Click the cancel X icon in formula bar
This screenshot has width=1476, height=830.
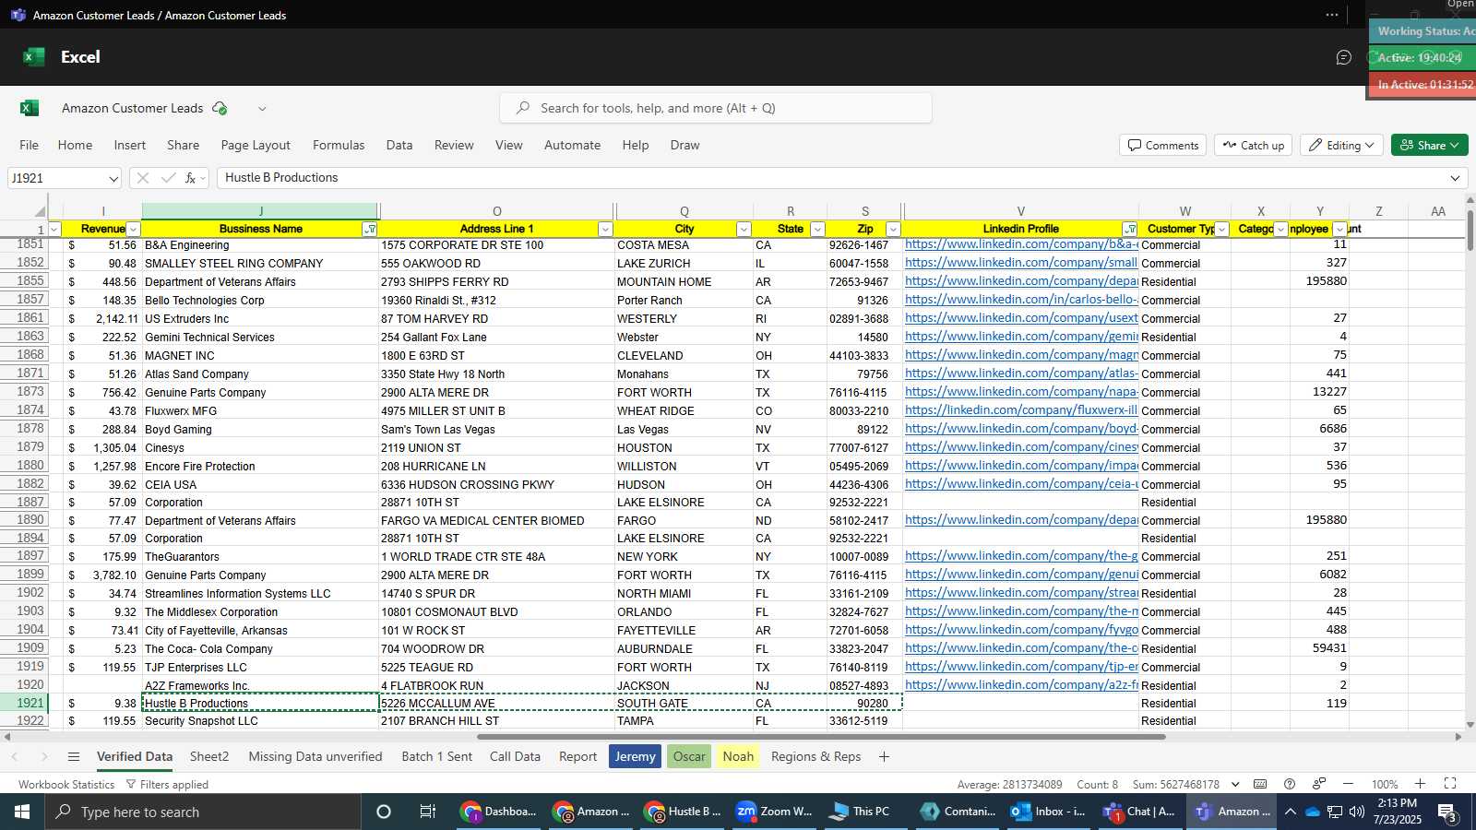[x=142, y=178]
